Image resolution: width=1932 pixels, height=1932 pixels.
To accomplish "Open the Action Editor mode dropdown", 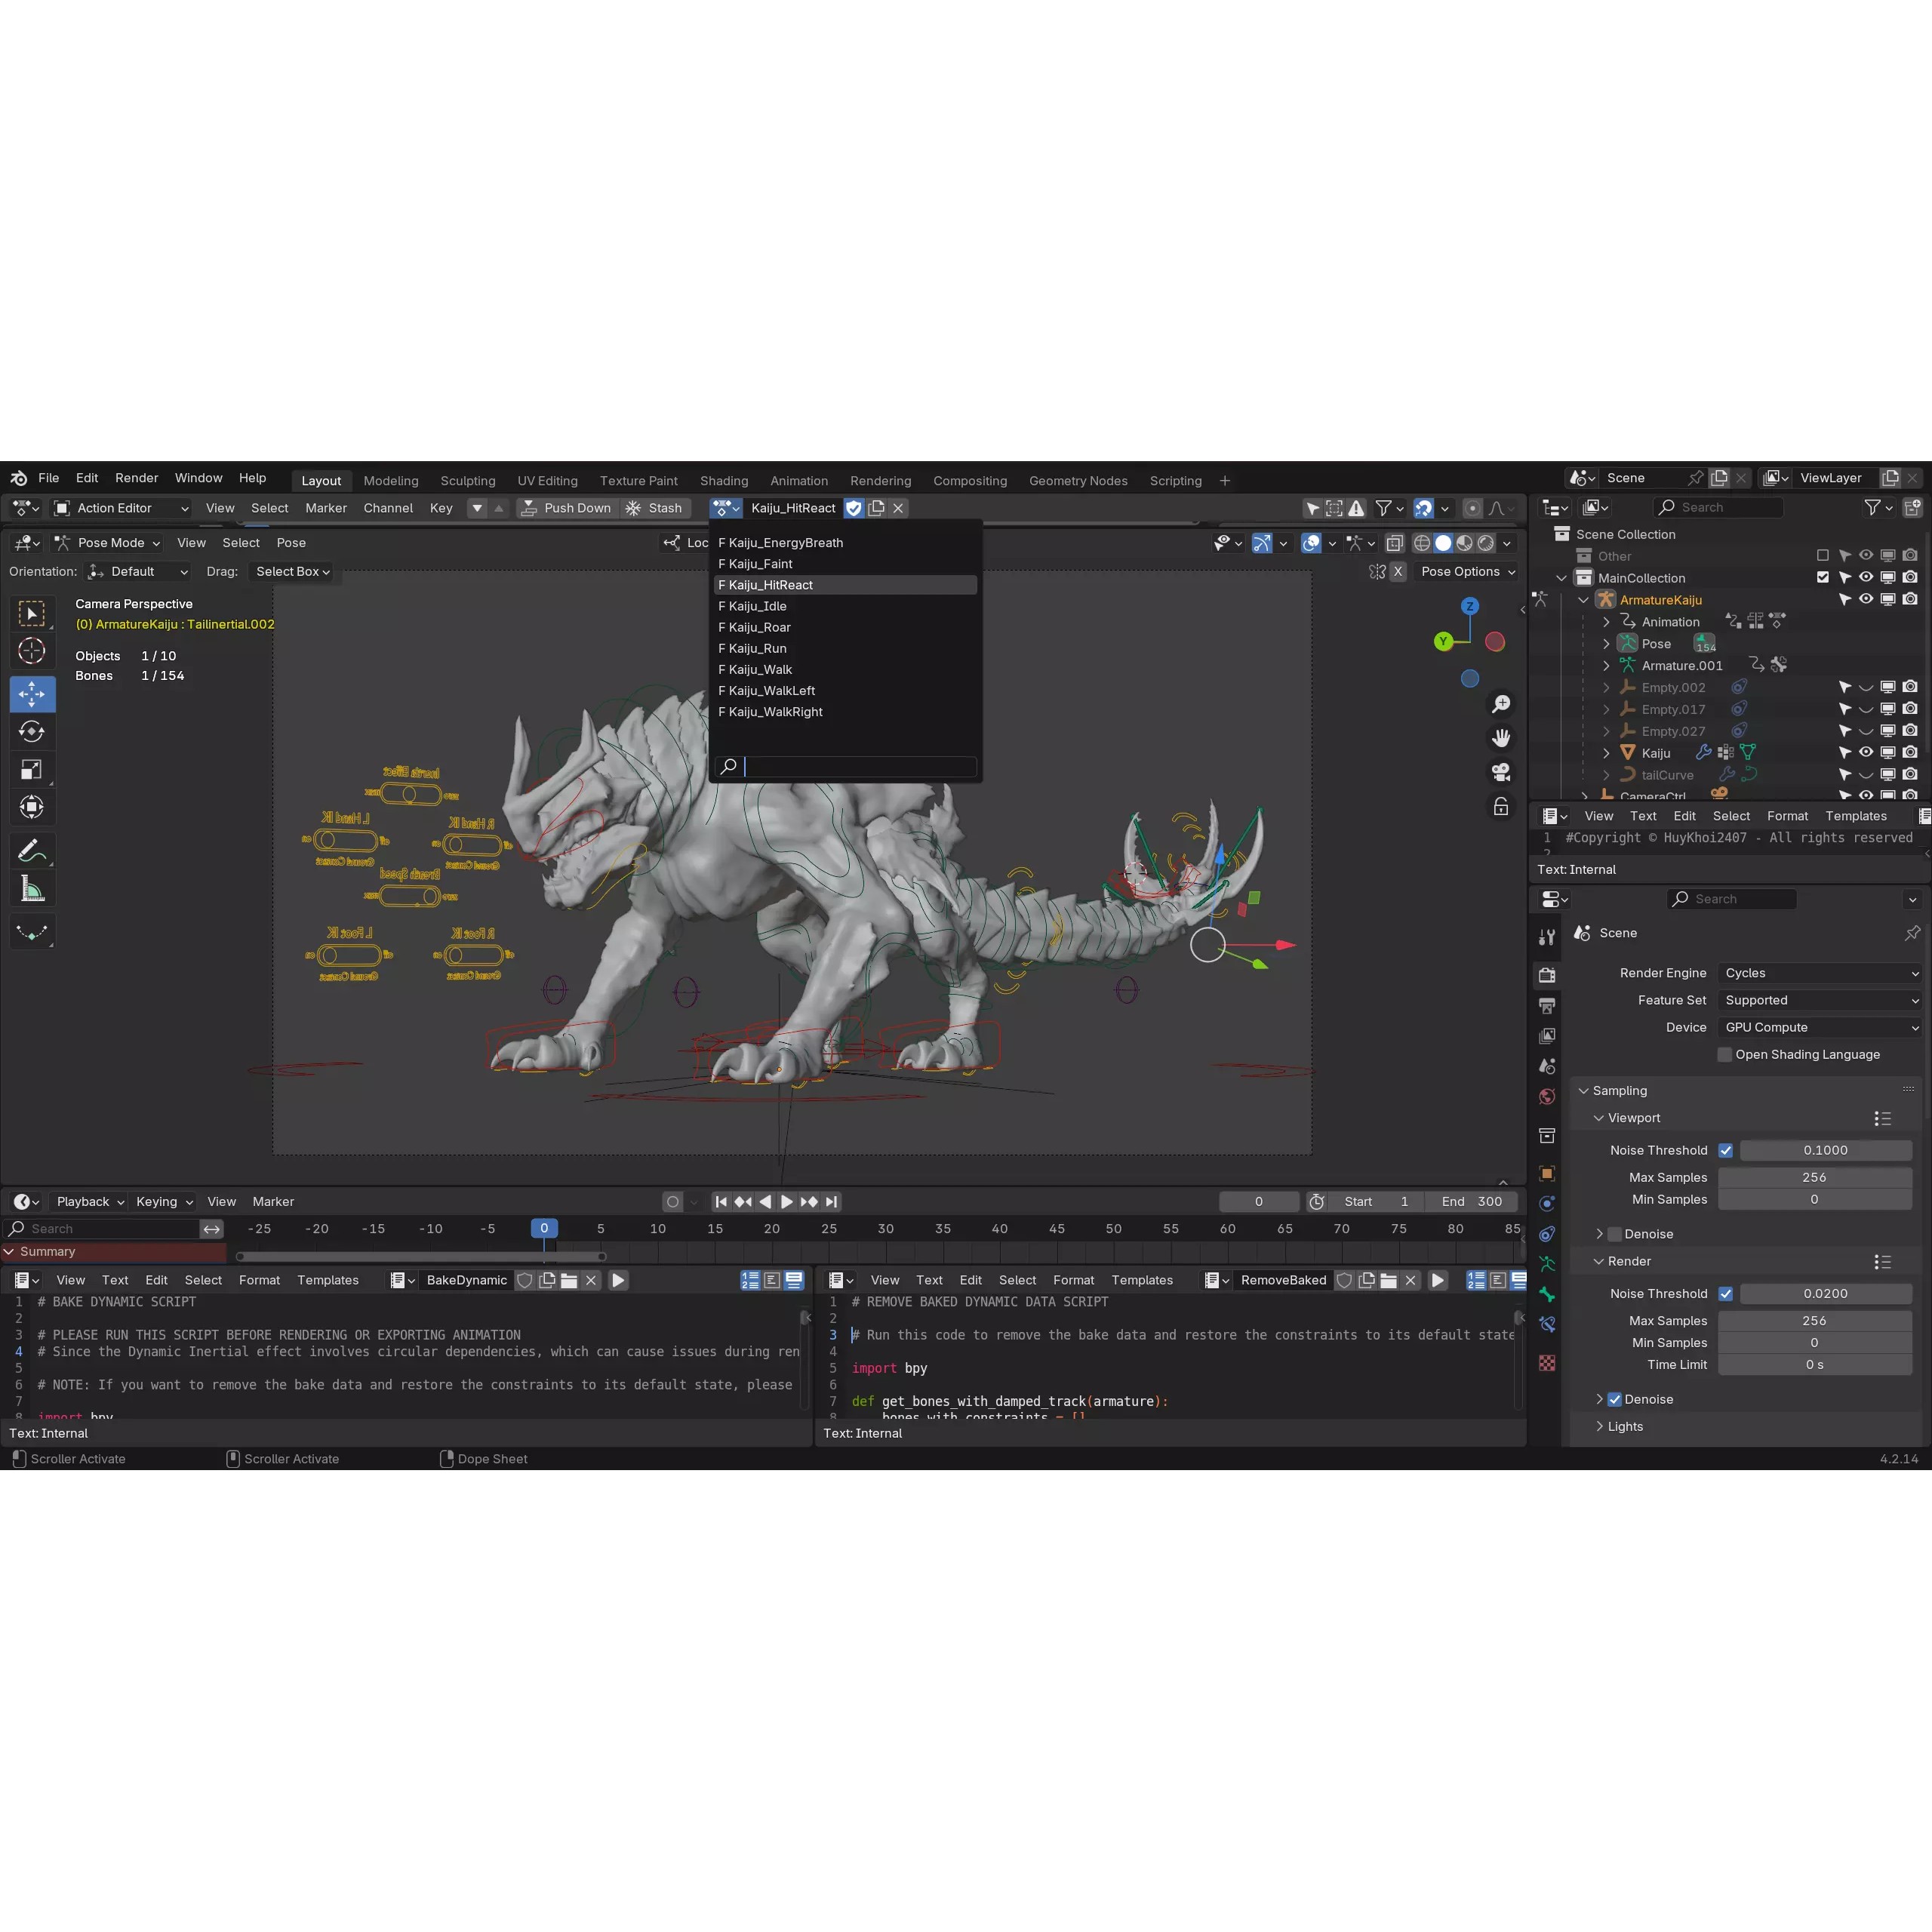I will pos(120,508).
